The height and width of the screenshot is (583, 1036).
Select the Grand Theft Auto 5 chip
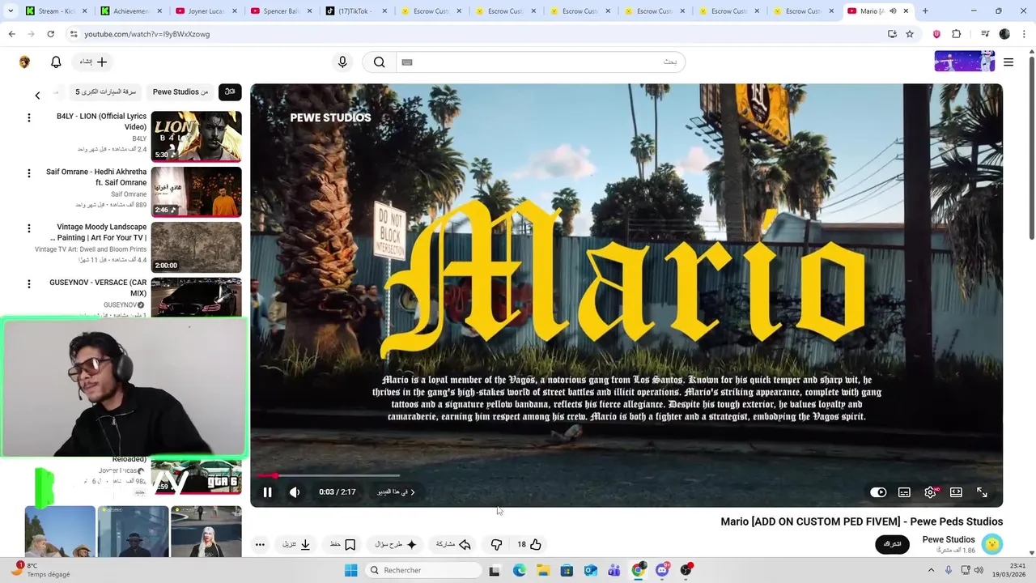pyautogui.click(x=106, y=91)
